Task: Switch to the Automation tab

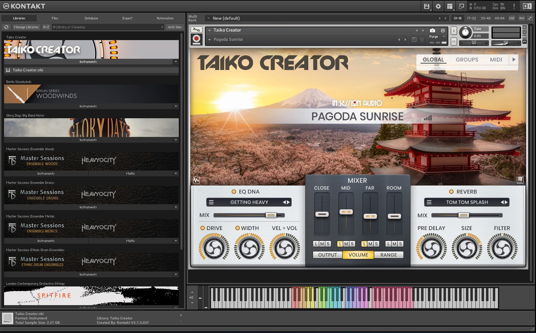Action: point(165,18)
